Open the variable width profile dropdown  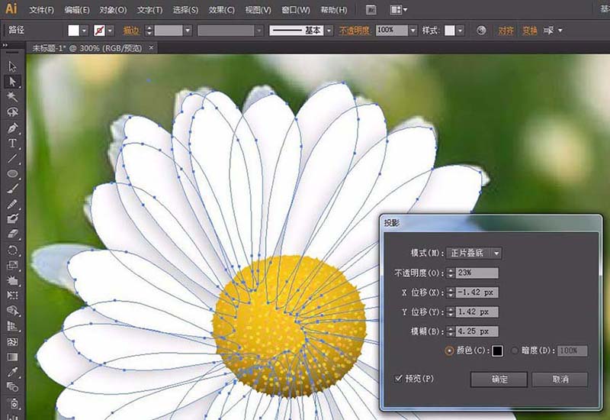click(x=259, y=31)
